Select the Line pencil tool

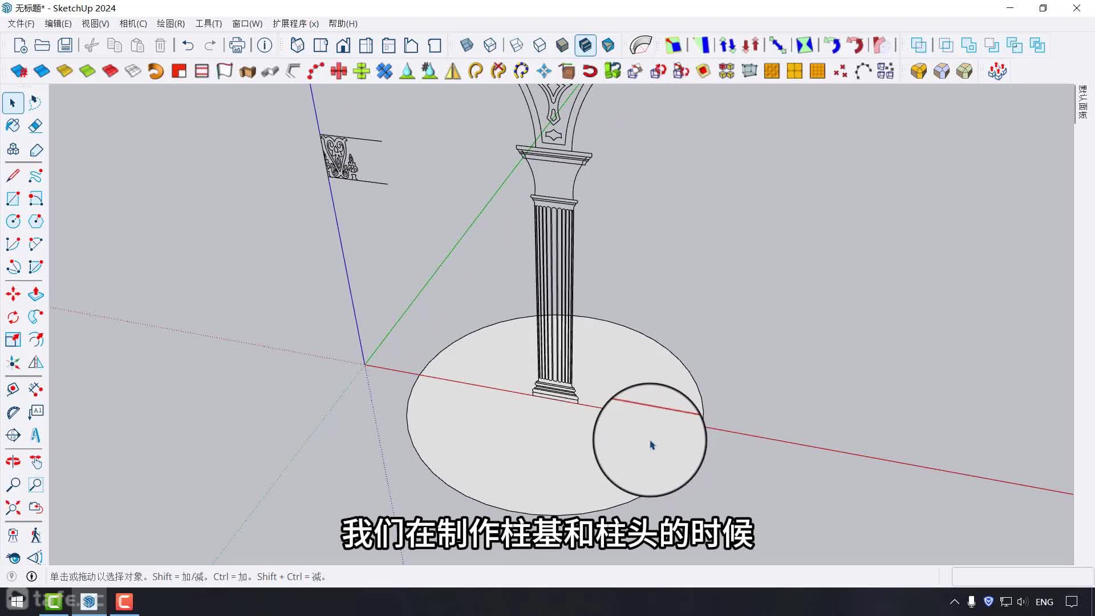pyautogui.click(x=13, y=176)
